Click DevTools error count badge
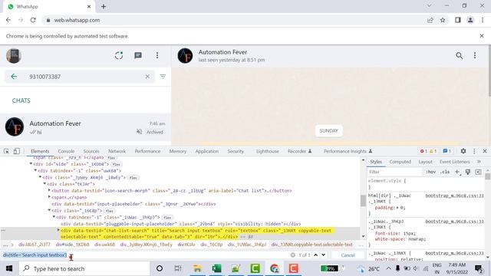This screenshot has height=276, width=491. tap(423, 151)
